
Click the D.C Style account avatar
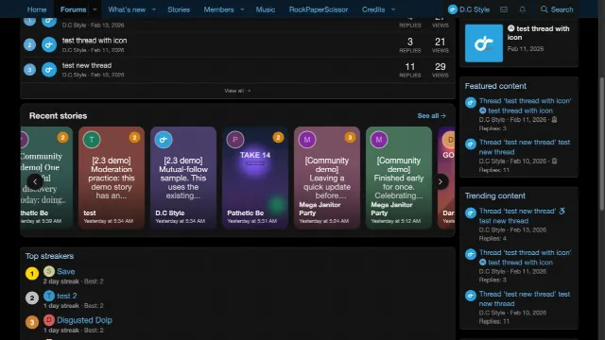453,9
